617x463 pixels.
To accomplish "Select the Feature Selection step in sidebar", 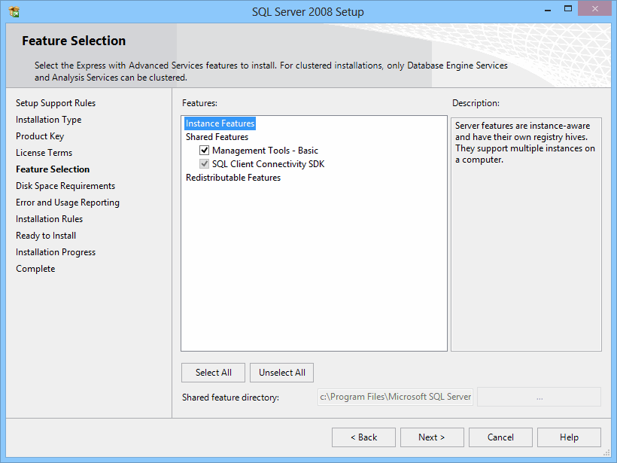I will 53,169.
